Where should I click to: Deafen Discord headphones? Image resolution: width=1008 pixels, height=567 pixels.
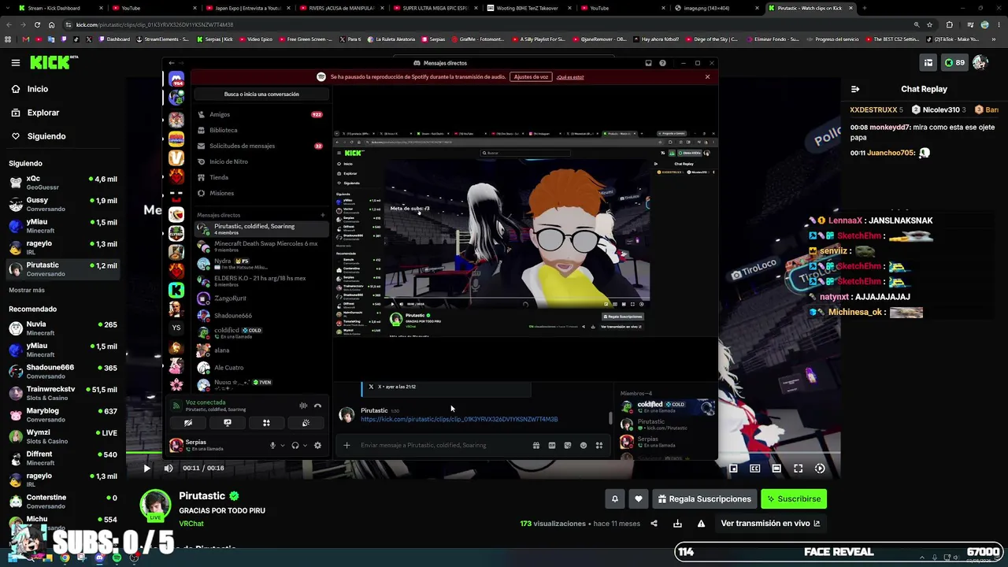(295, 446)
